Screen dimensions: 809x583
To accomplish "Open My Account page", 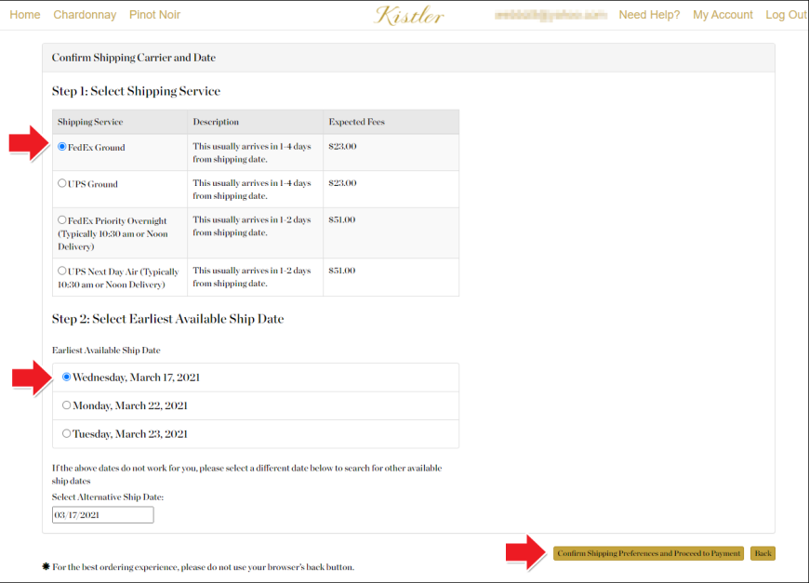I will 723,15.
